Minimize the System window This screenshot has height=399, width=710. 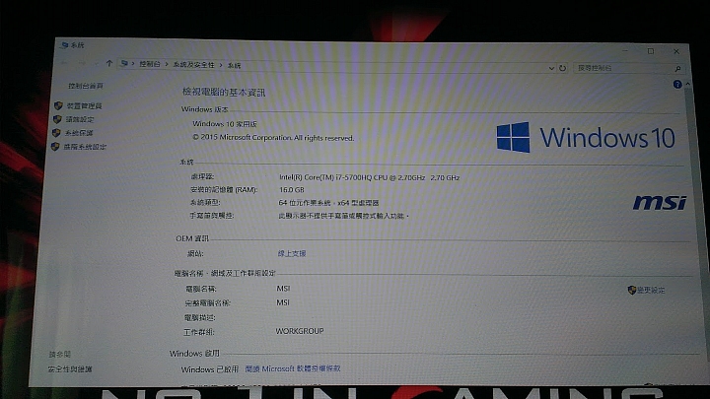coord(625,50)
